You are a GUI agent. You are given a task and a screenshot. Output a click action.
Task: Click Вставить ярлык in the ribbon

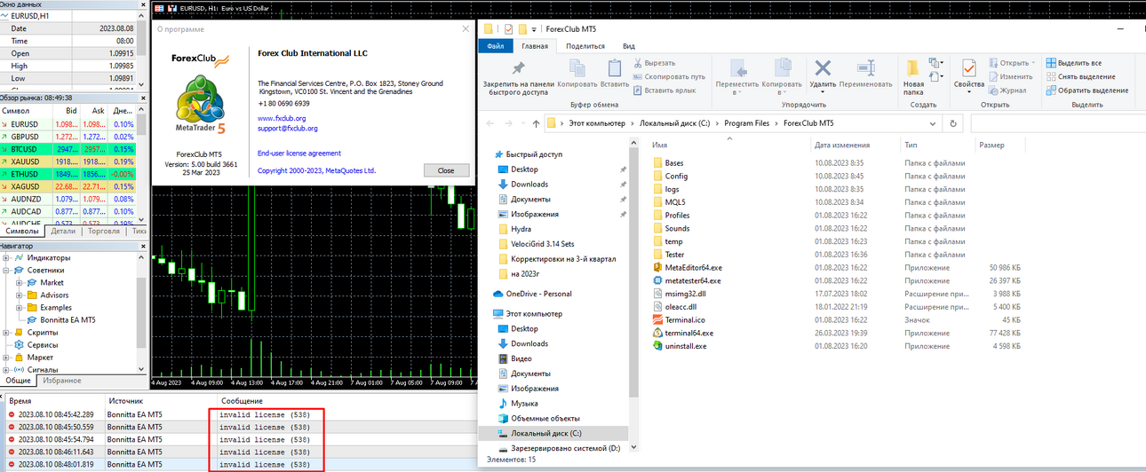pos(663,90)
